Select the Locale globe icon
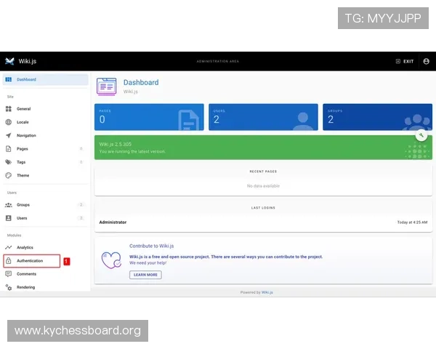This screenshot has width=436, height=349. (9, 122)
